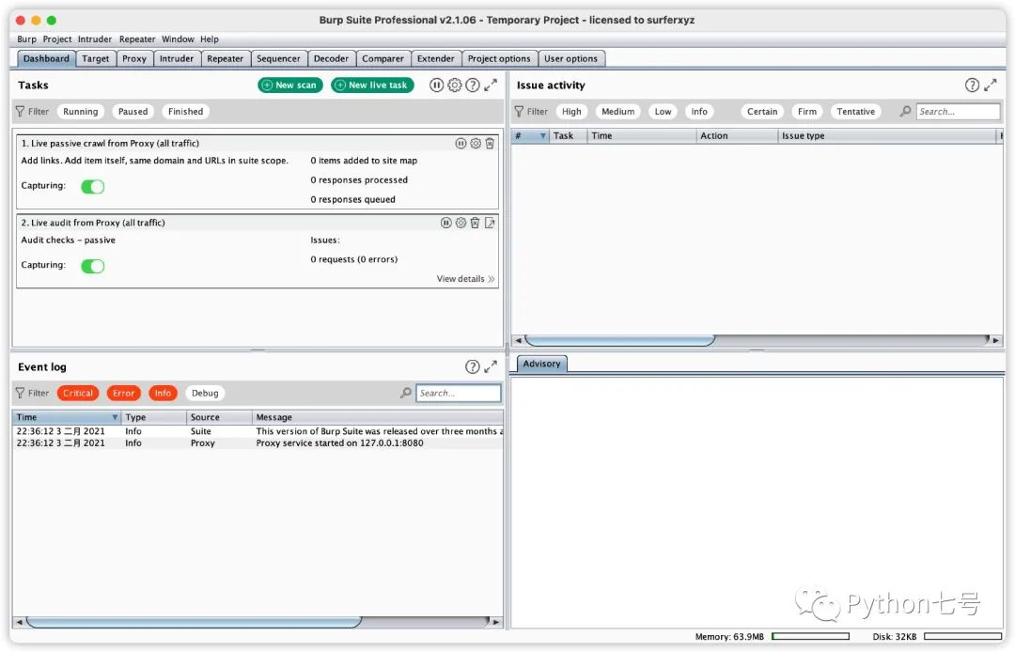Expand the Issue activity panel

pyautogui.click(x=991, y=85)
